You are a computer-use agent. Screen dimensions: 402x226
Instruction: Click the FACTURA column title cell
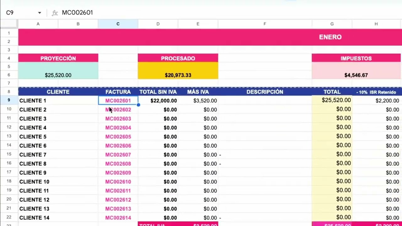point(118,92)
